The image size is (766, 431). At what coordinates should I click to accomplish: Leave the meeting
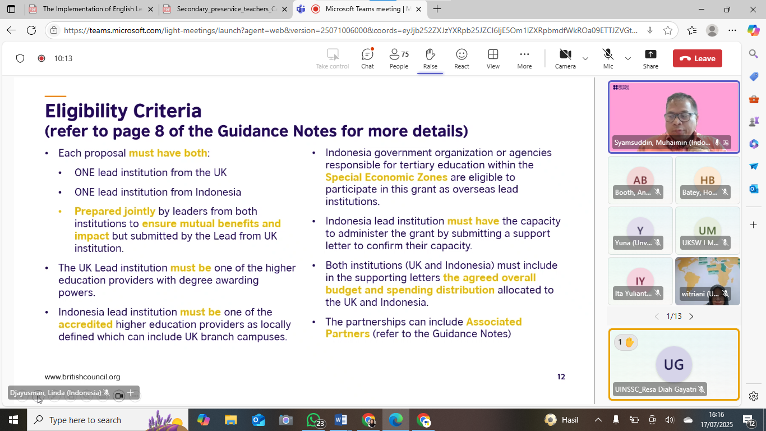coord(698,58)
